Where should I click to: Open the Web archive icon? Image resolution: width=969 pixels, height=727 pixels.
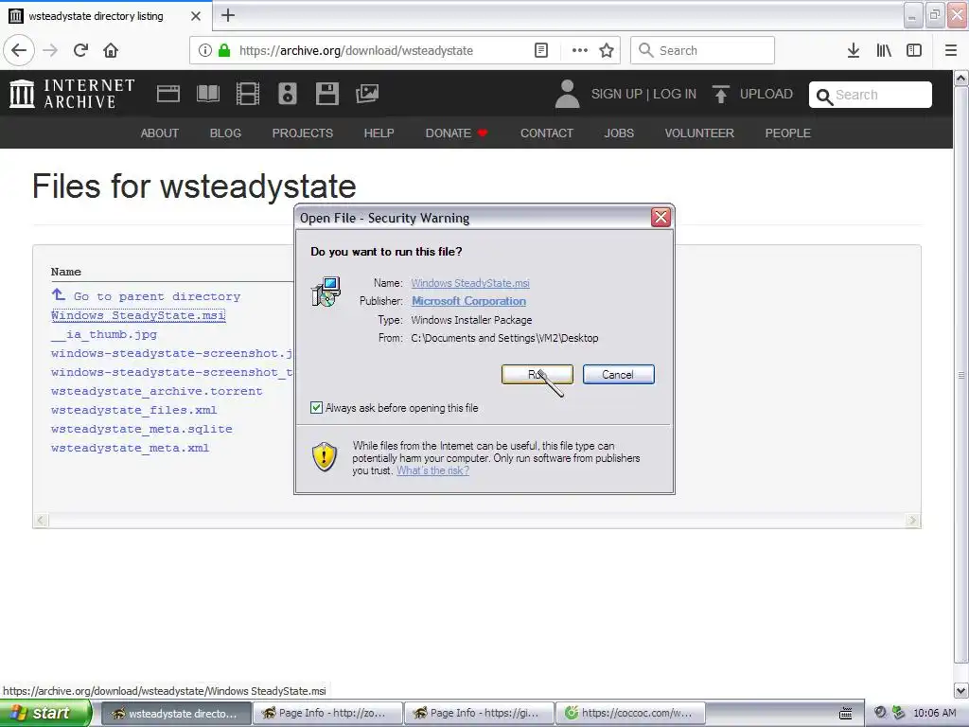[168, 94]
